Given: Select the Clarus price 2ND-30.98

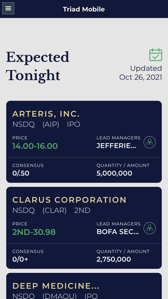Looking at the screenshot, I should [34, 232].
